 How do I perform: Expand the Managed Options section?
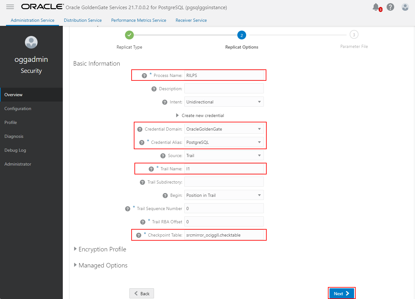point(75,265)
